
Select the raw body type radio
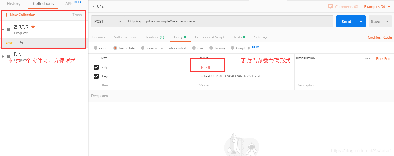194,48
